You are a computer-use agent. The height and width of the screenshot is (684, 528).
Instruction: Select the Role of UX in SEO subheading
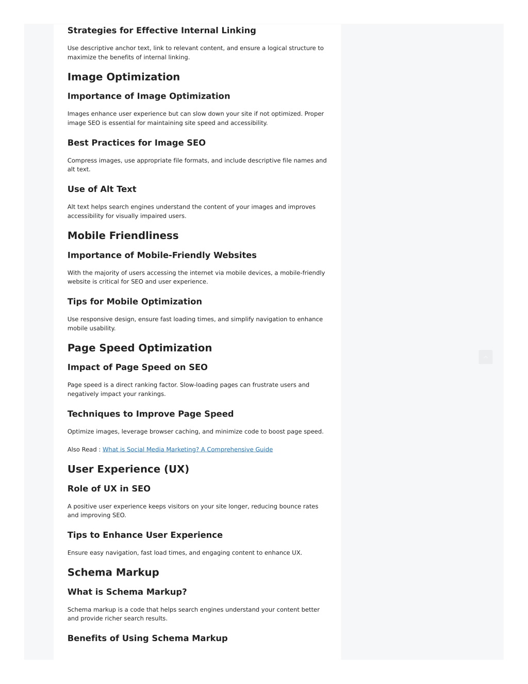[109, 489]
